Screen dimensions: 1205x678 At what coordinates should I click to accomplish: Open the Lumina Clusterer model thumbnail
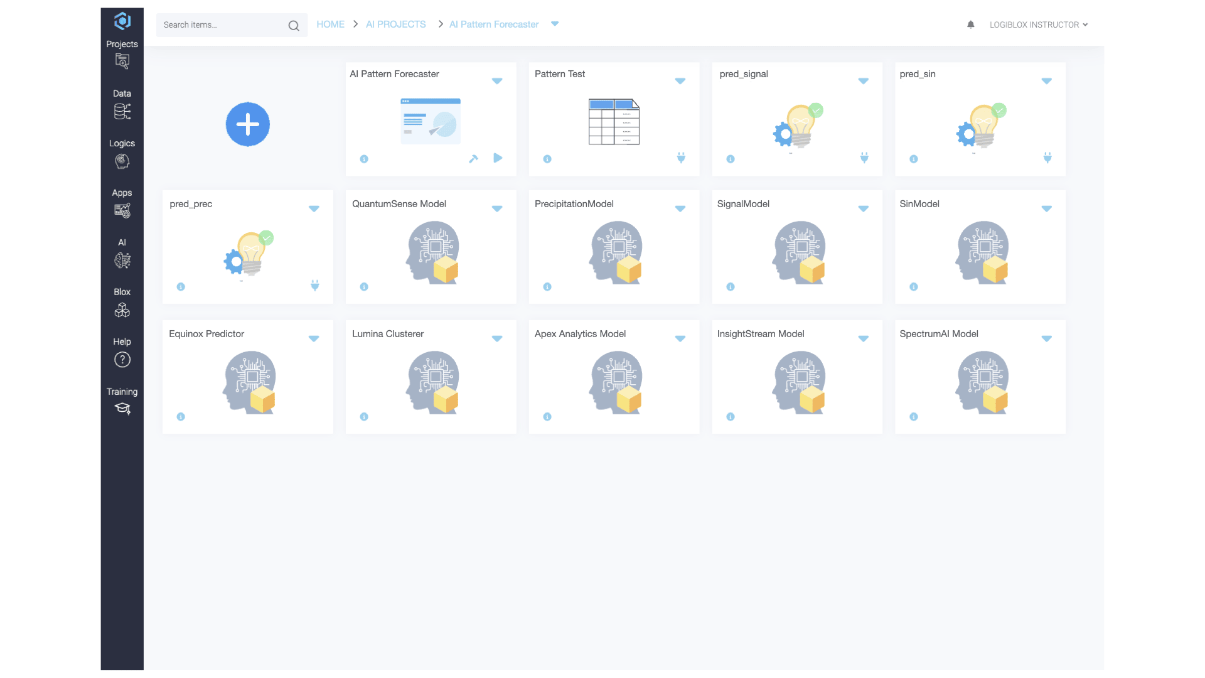tap(432, 382)
